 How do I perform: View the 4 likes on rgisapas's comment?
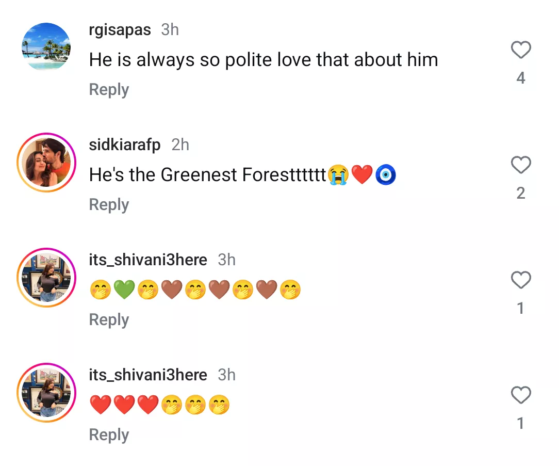(521, 78)
